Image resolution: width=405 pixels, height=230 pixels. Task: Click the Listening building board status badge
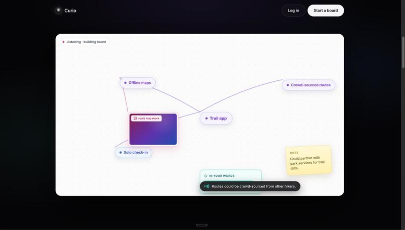[84, 42]
